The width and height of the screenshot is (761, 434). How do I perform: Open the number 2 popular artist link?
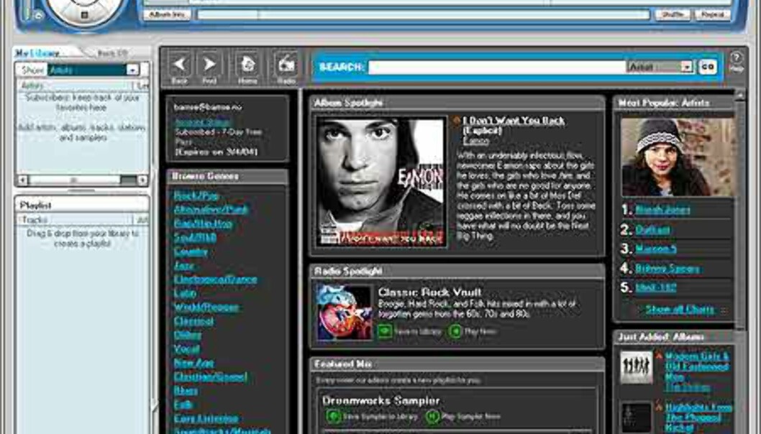coord(653,229)
